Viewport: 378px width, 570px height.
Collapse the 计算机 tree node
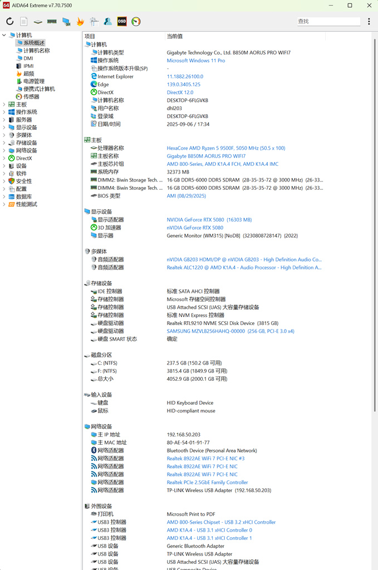(x=4, y=35)
